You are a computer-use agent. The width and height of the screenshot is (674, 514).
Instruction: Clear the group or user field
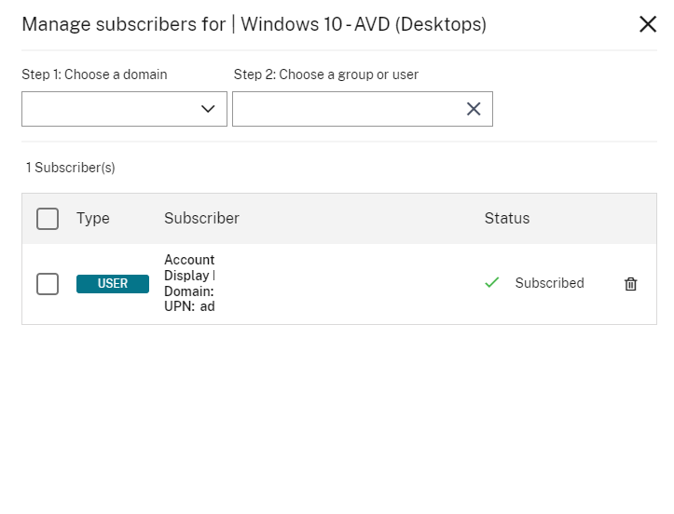474,109
